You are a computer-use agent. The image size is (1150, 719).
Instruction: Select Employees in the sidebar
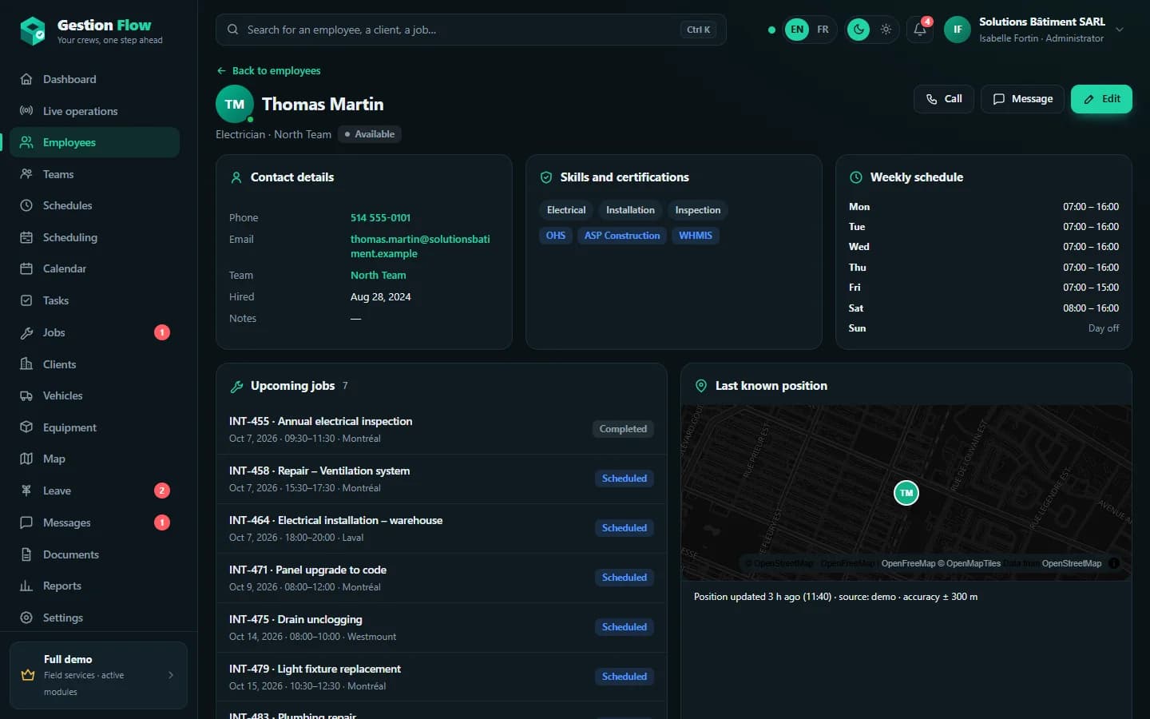pos(94,142)
